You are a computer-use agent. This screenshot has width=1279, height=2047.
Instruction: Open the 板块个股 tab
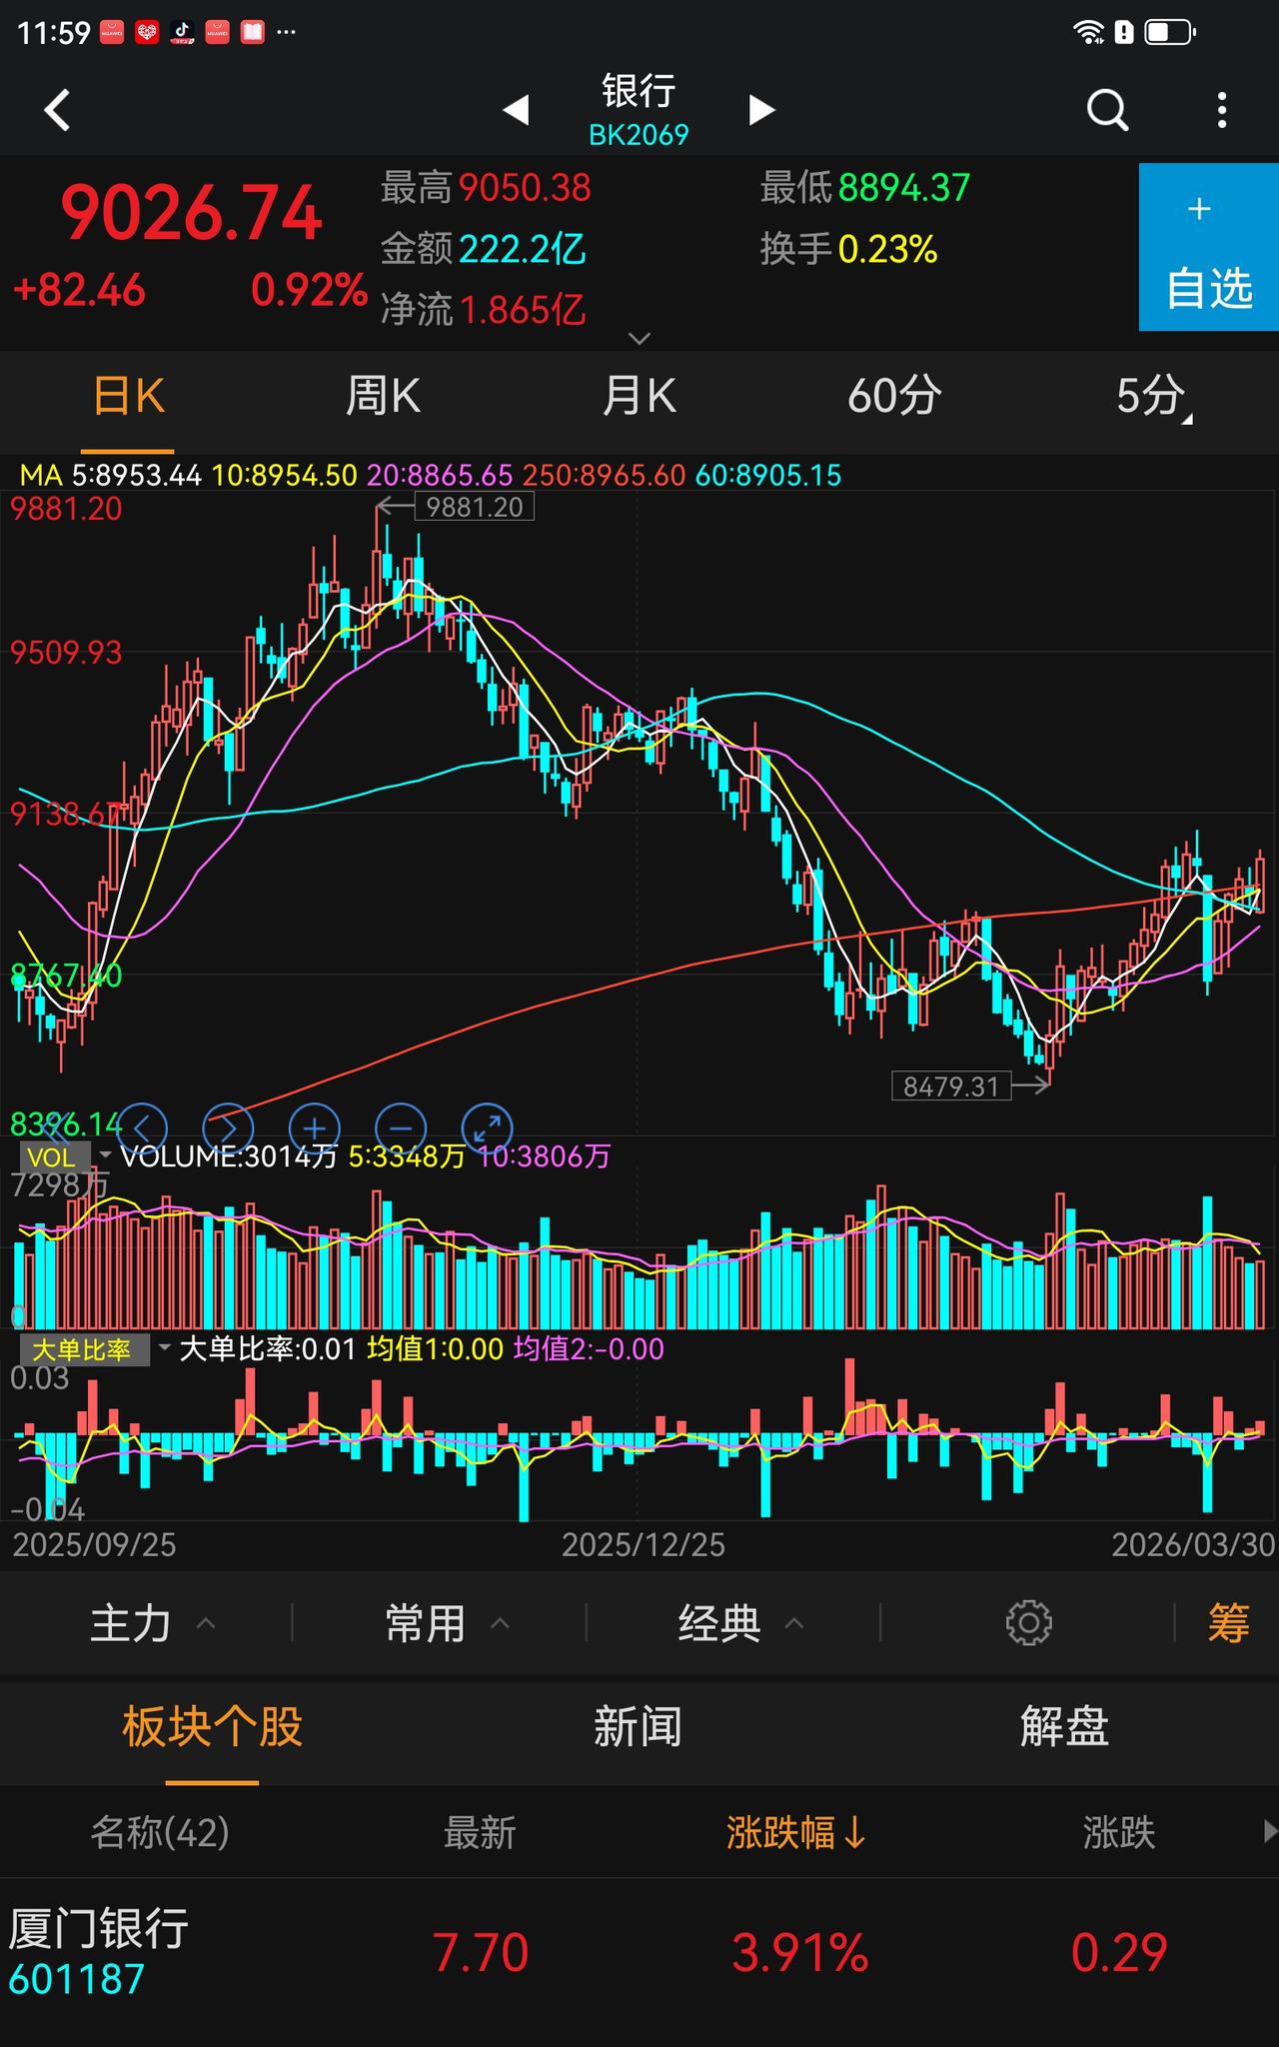tap(212, 1726)
